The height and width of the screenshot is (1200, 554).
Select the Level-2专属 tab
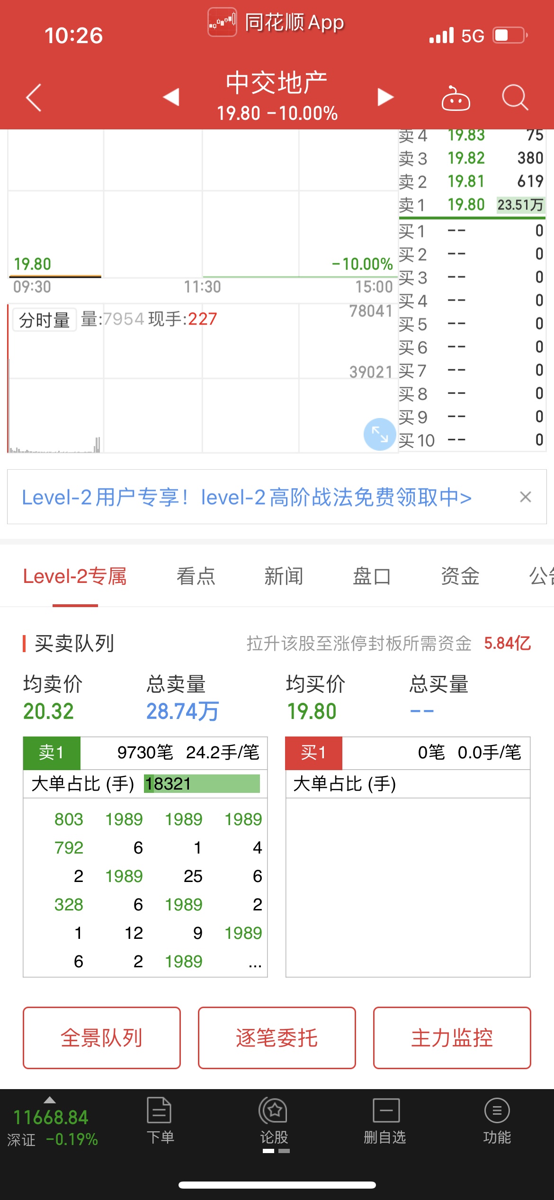(x=75, y=576)
